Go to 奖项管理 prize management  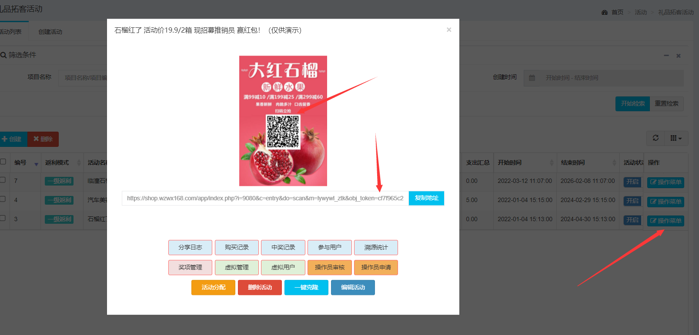point(190,267)
